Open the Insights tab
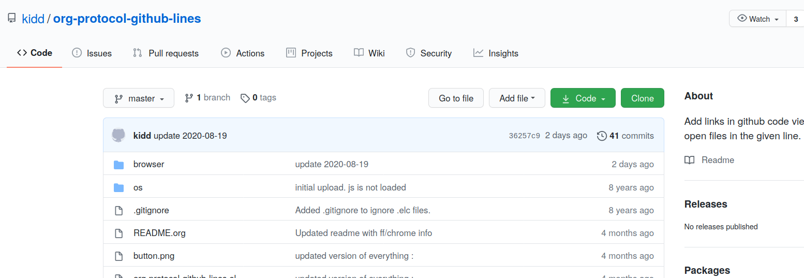This screenshot has height=278, width=804. pos(496,53)
